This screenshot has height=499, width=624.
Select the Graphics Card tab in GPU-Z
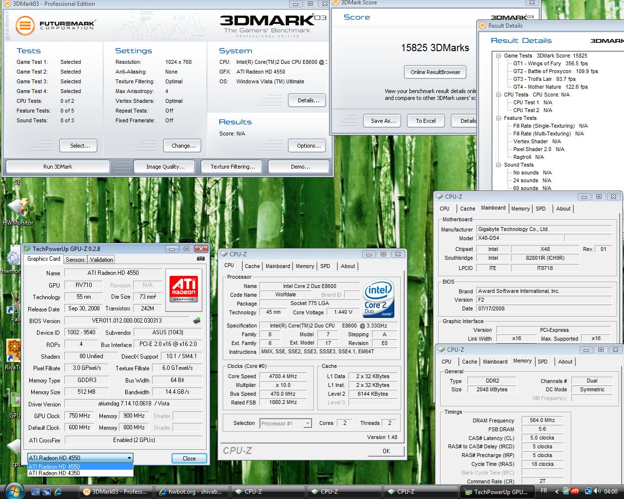44,259
